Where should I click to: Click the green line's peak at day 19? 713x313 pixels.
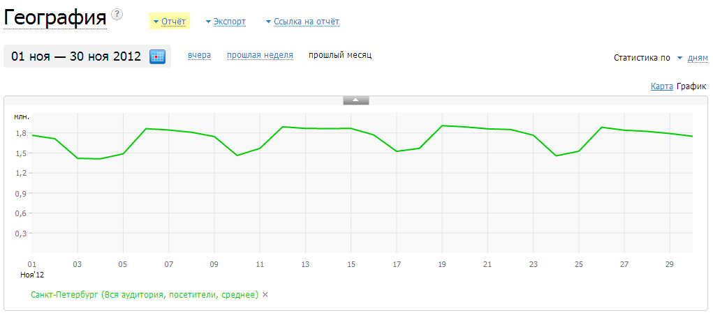point(442,125)
